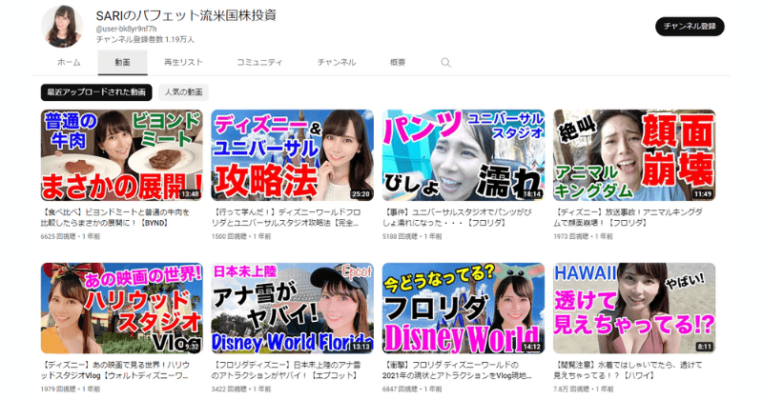Image resolution: width=763 pixels, height=400 pixels.
Task: Select the 最近アップロードされた動画 filter chip
Action: click(x=96, y=92)
